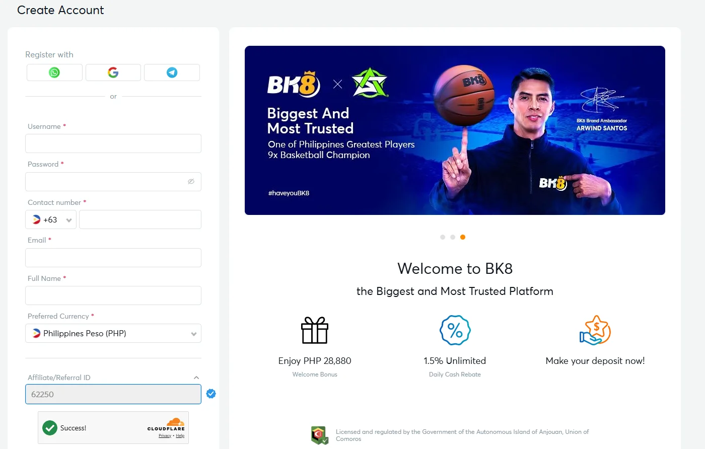The image size is (705, 449).
Task: Select the second carousel dot
Action: (x=453, y=237)
